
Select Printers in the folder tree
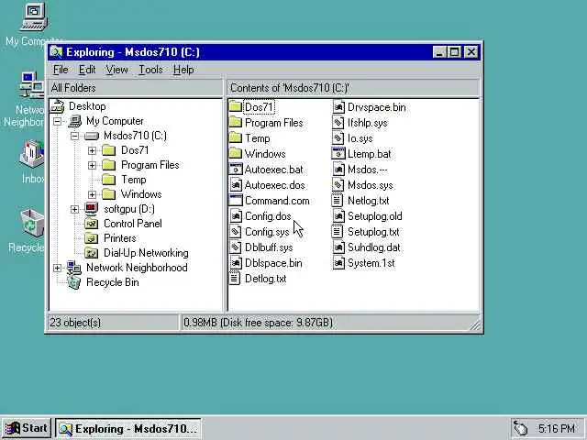pyautogui.click(x=120, y=238)
